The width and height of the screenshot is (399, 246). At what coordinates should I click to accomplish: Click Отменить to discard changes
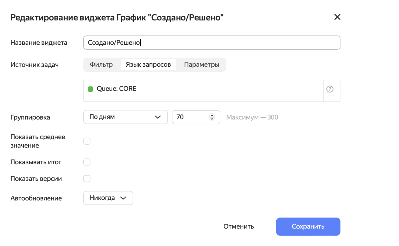238,226
